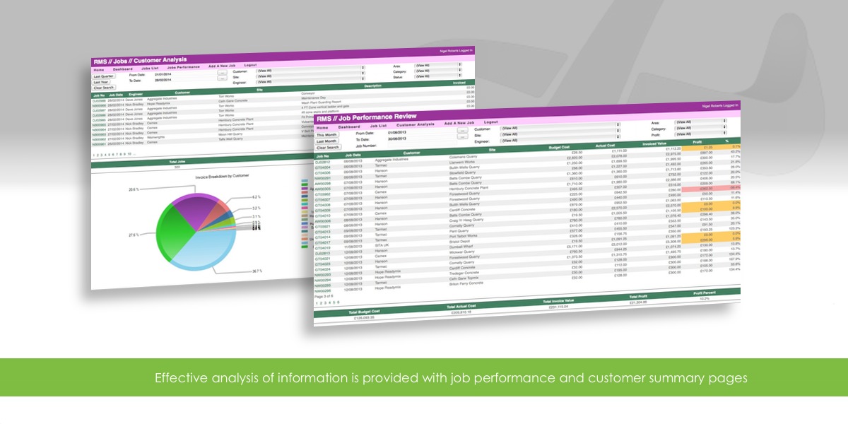The image size is (848, 424).
Task: Open Dashboard menu in Job Performance Review
Action: (349, 126)
